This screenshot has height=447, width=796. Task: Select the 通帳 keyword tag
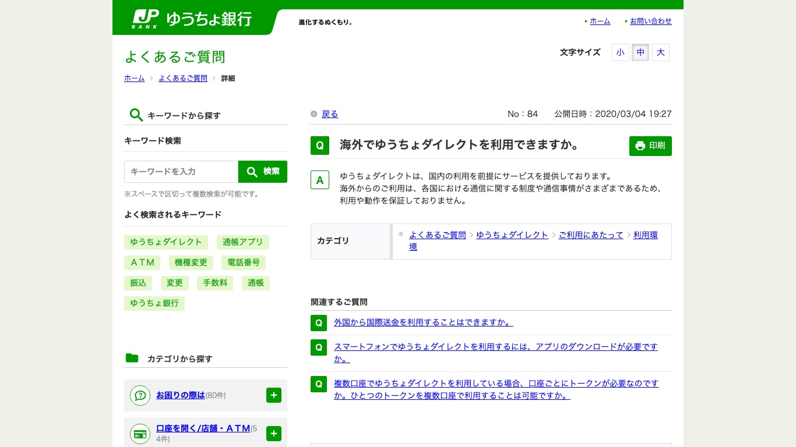point(256,283)
